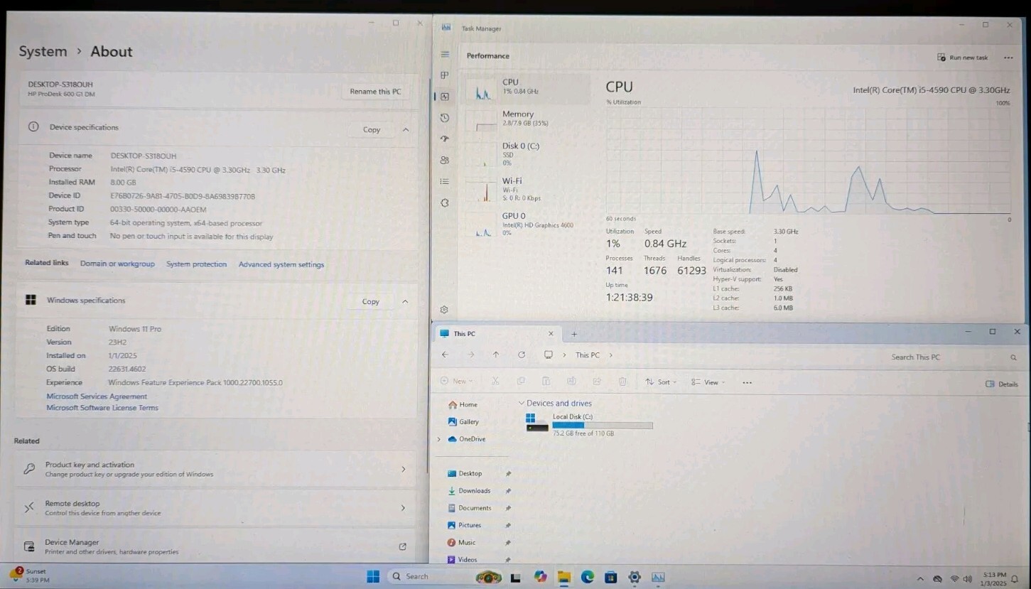Open the View dropdown in File Explorer
The width and height of the screenshot is (1031, 589).
(x=708, y=382)
